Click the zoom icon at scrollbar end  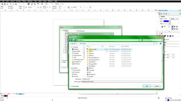[x=157, y=94]
